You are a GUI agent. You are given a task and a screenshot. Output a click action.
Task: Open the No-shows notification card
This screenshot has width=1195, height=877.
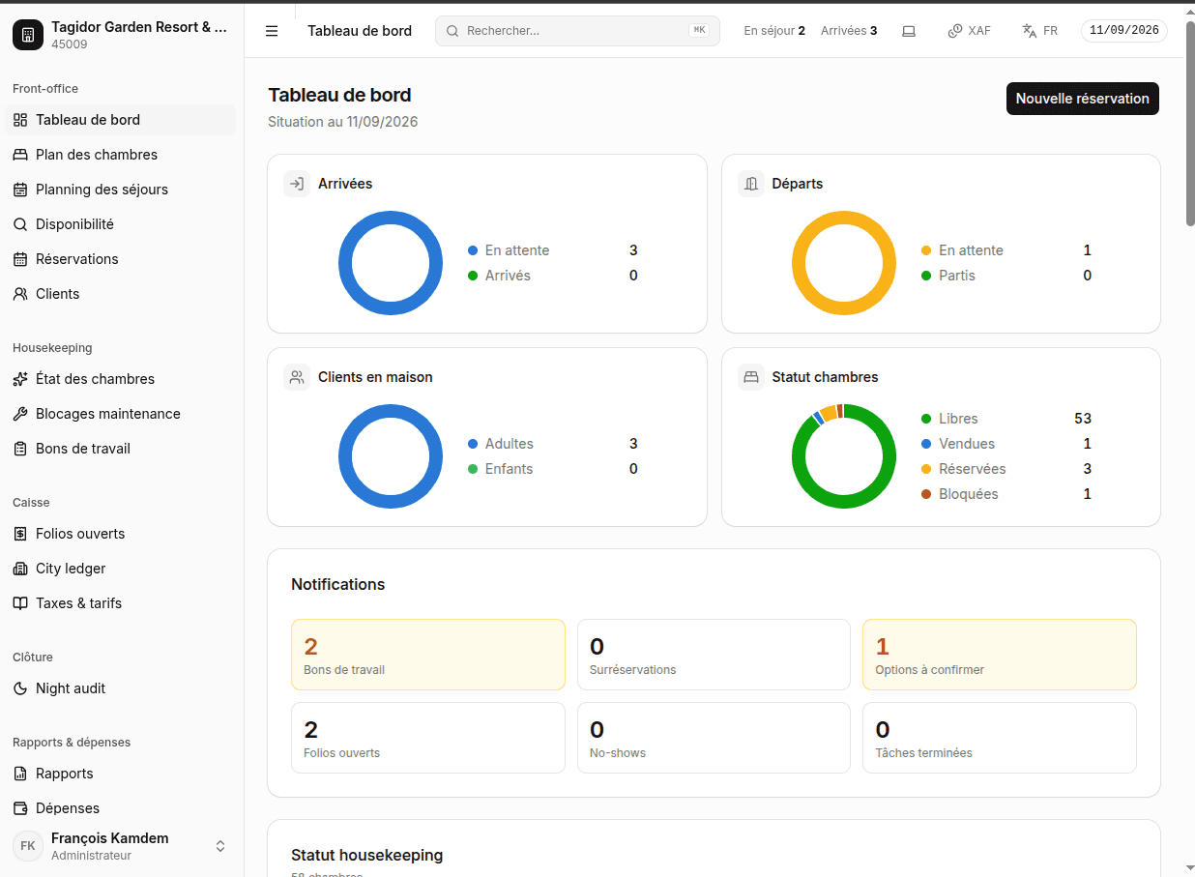714,738
